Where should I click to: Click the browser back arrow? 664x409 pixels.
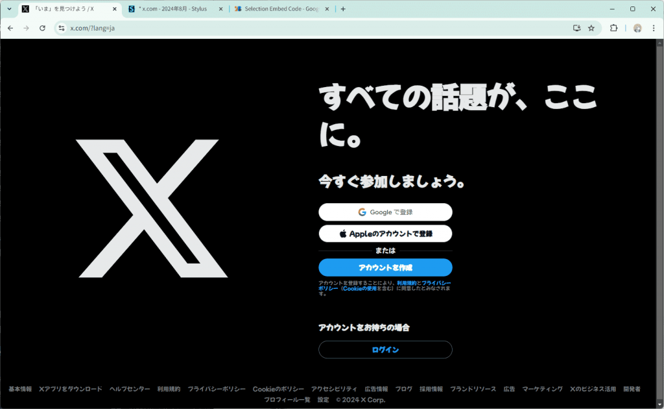10,28
